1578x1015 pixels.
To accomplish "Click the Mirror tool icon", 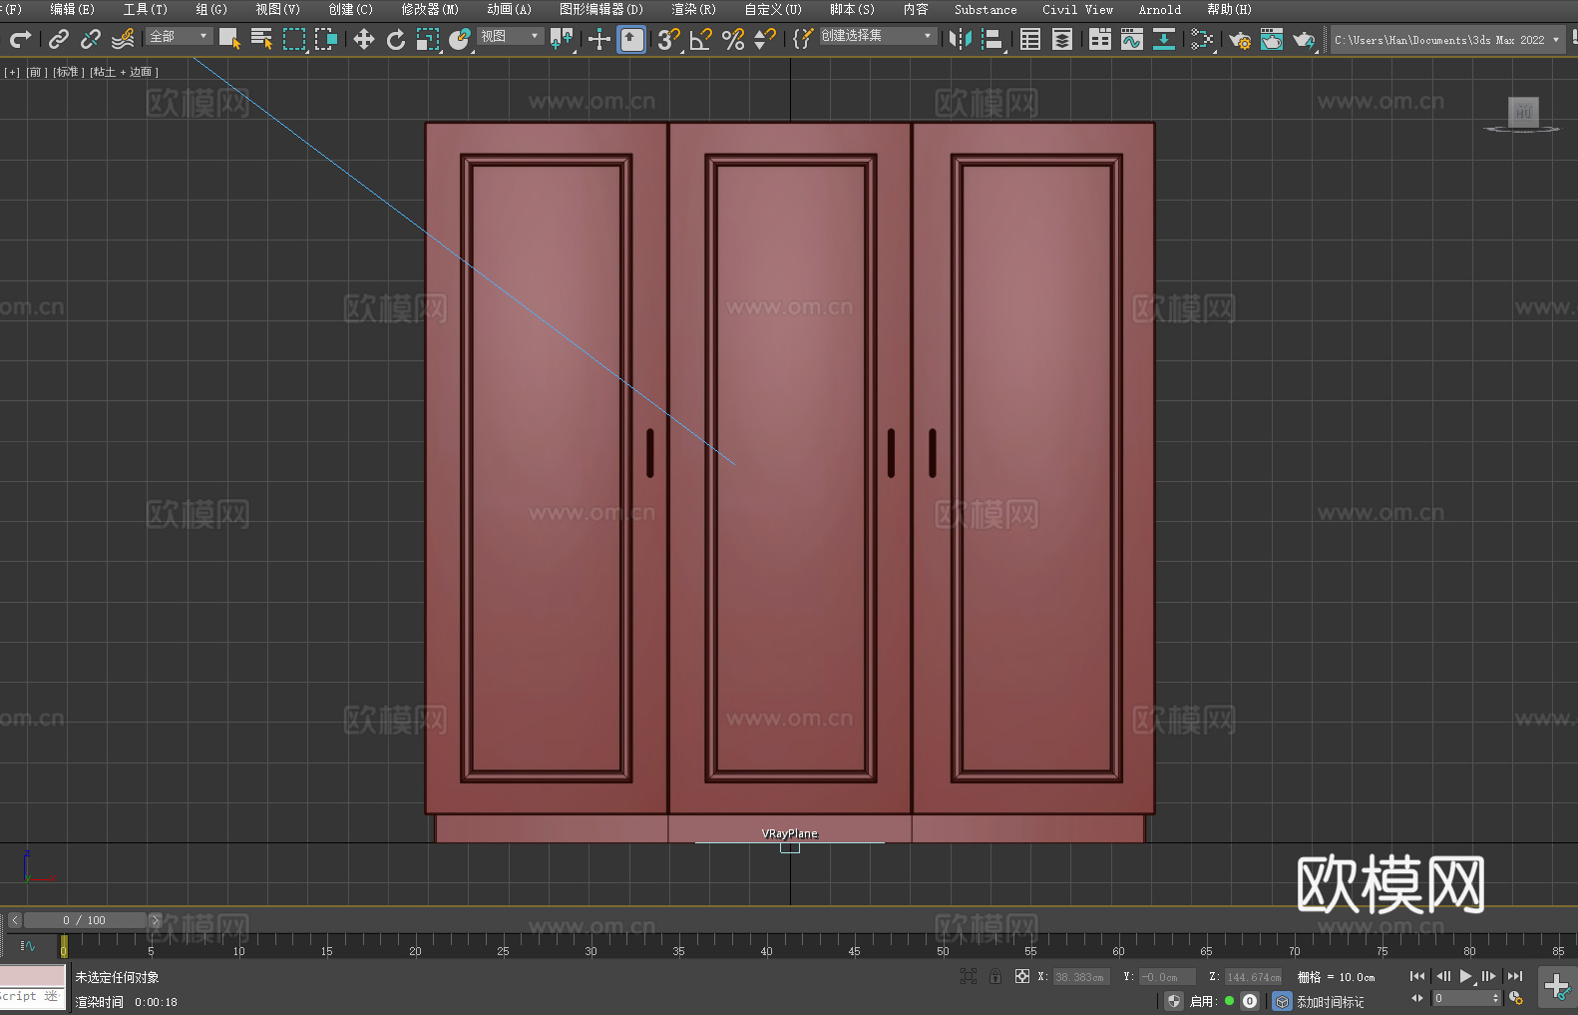I will pos(961,39).
